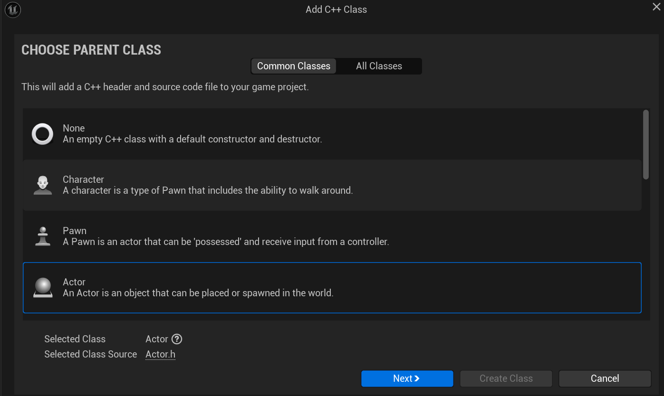Click the None class ring icon

(42, 134)
